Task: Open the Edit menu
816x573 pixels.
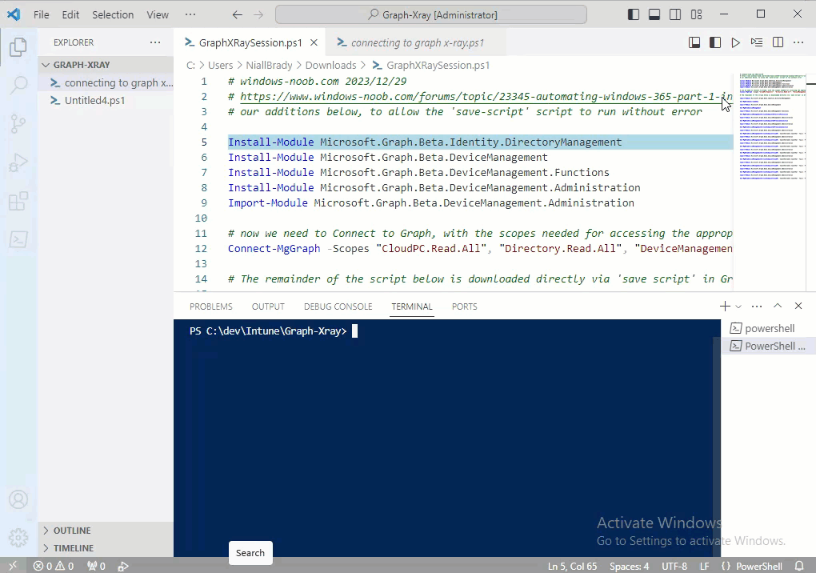Action: 70,14
